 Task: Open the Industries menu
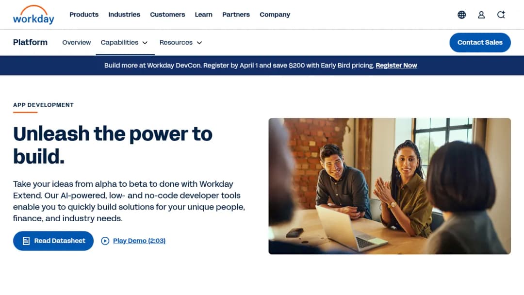click(124, 15)
